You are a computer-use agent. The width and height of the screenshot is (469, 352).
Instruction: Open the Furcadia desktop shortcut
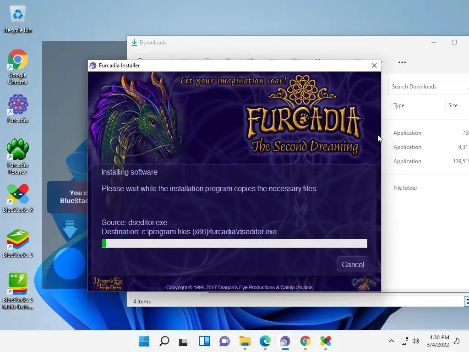click(x=18, y=109)
